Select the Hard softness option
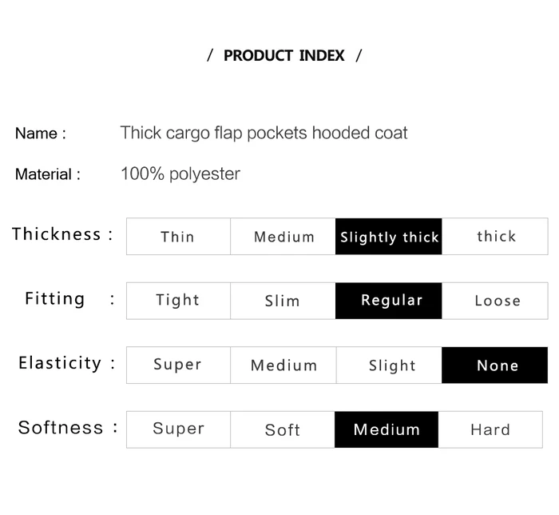559x515 pixels. 490,429
